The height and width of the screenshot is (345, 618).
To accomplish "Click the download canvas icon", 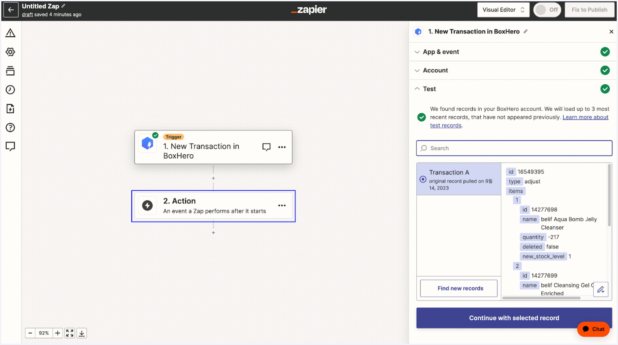I will tap(82, 333).
